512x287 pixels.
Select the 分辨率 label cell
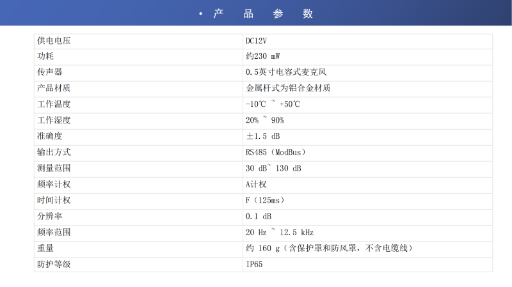[x=50, y=216]
